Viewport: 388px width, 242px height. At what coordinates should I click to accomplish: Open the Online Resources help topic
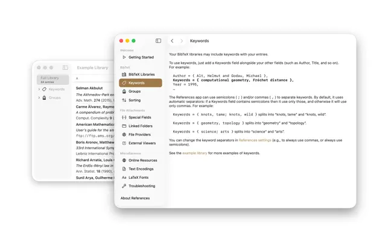[x=141, y=160]
